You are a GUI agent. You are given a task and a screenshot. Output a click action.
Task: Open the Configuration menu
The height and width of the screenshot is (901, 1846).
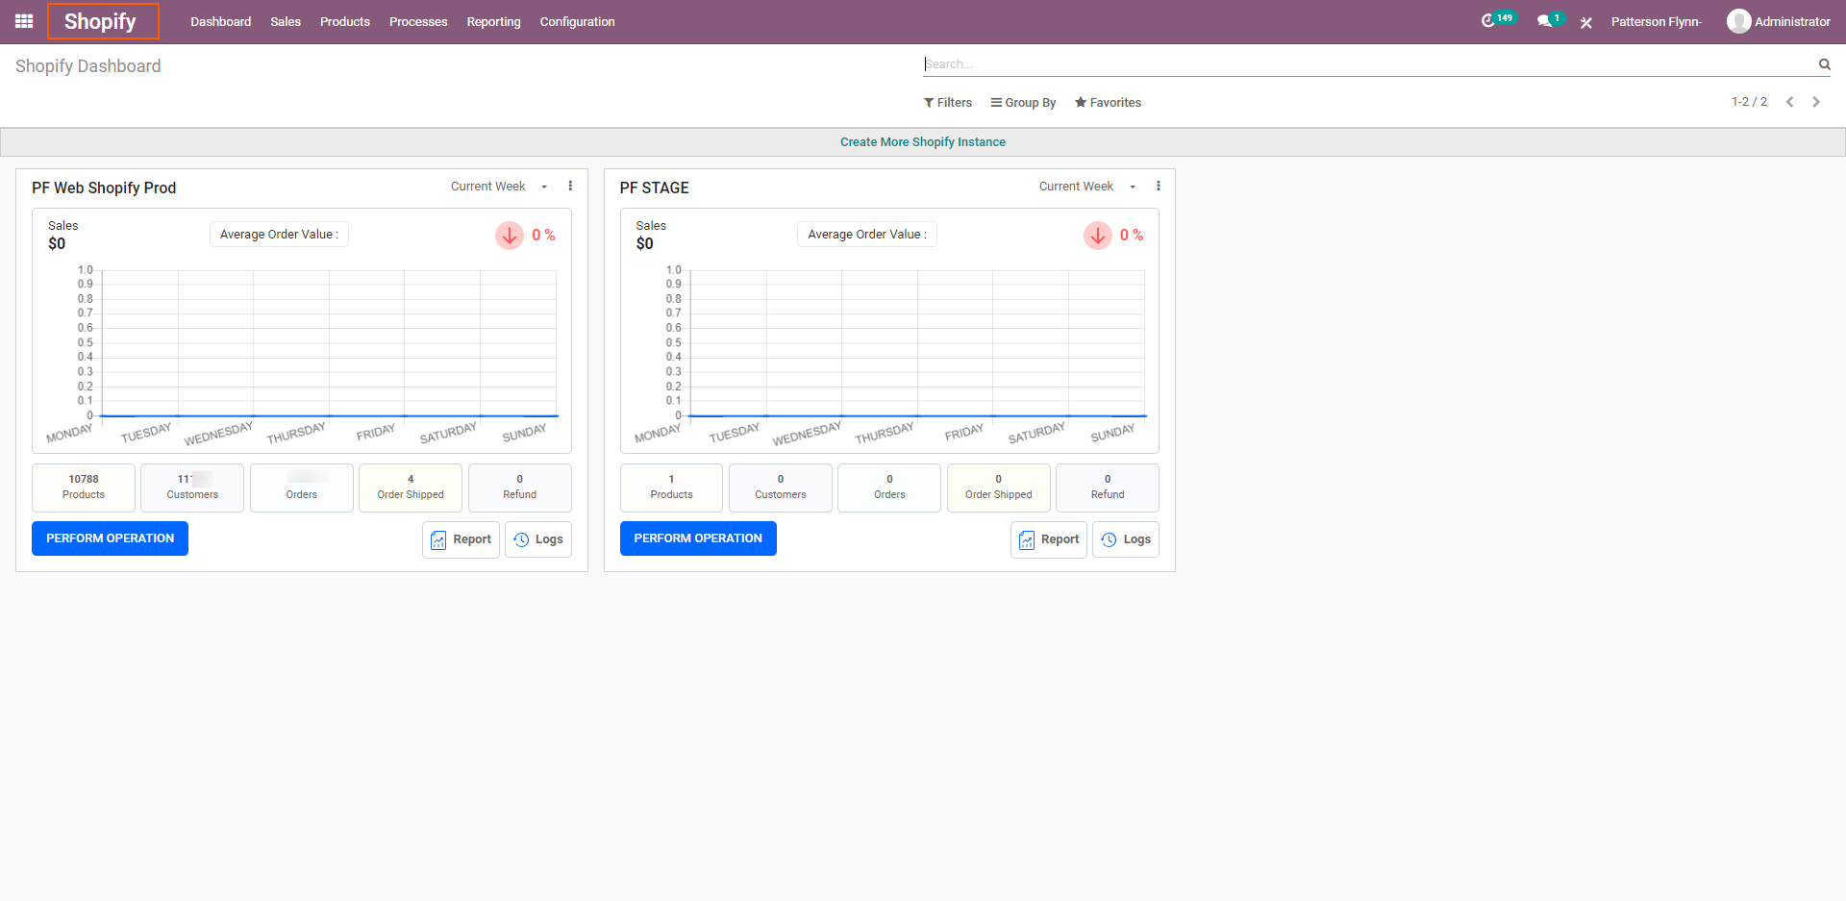click(x=577, y=21)
